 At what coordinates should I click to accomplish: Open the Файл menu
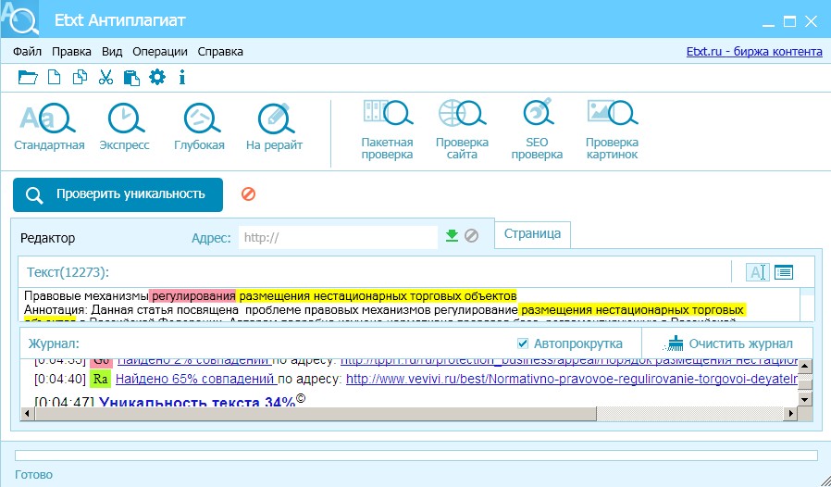(28, 52)
